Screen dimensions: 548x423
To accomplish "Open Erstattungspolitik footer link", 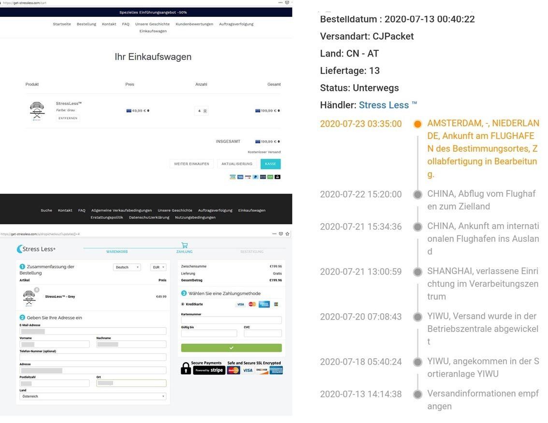I will click(107, 218).
